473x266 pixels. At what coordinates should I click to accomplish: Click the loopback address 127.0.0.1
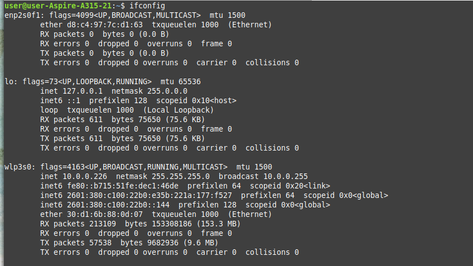point(83,91)
